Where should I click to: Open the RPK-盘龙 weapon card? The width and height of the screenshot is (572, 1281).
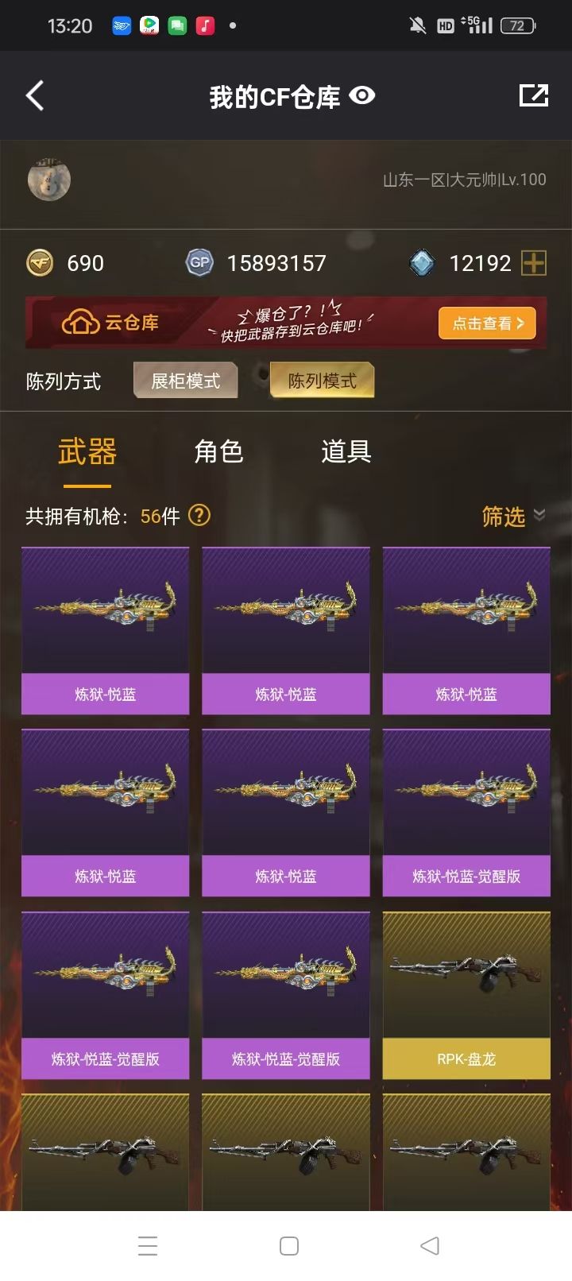click(466, 995)
